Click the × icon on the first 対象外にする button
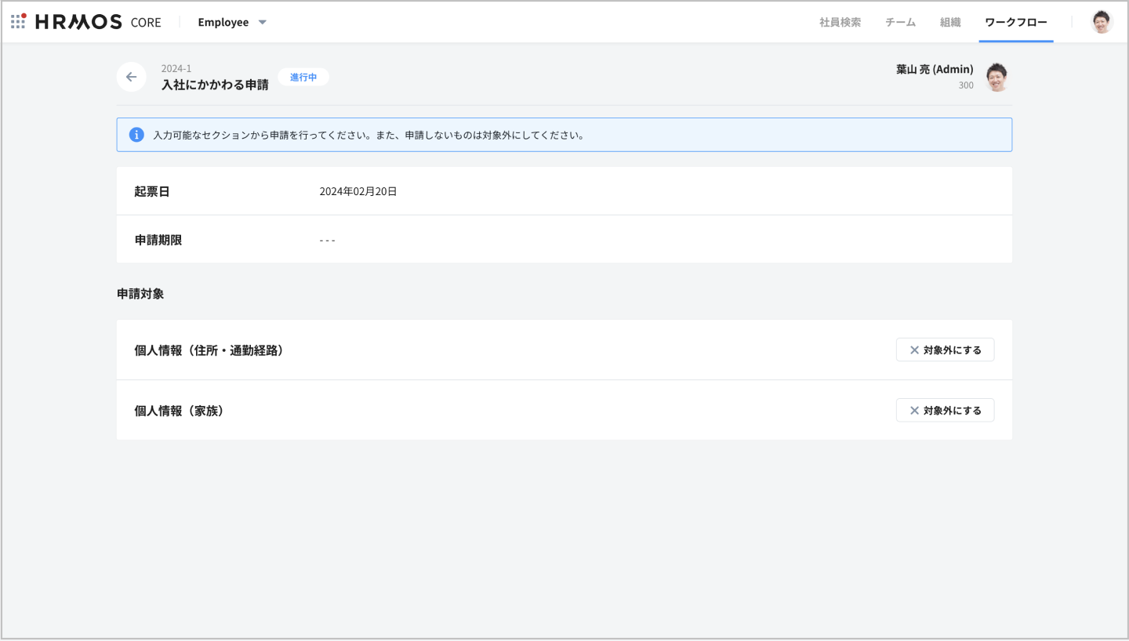This screenshot has height=641, width=1129. 913,349
